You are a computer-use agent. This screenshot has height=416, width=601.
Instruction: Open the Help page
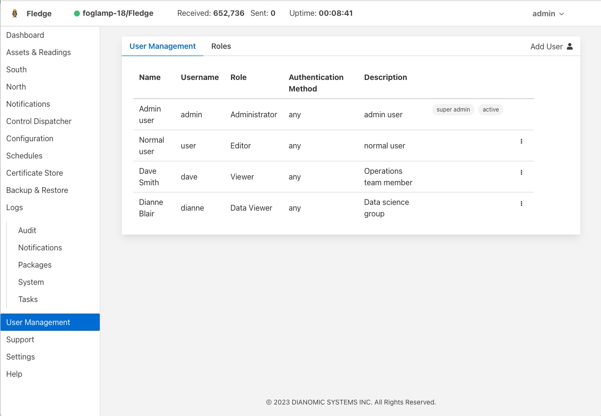coord(14,374)
